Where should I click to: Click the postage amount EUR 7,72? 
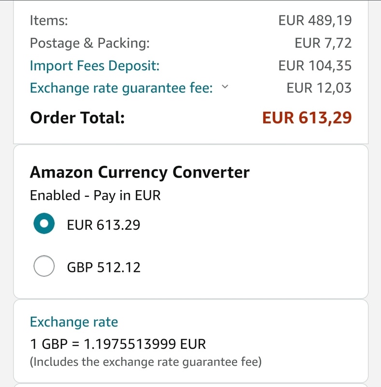(323, 43)
